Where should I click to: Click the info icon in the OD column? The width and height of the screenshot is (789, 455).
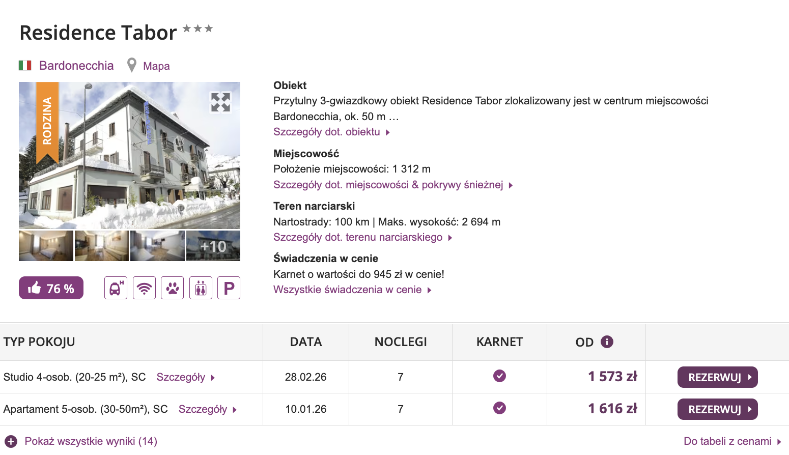(606, 342)
